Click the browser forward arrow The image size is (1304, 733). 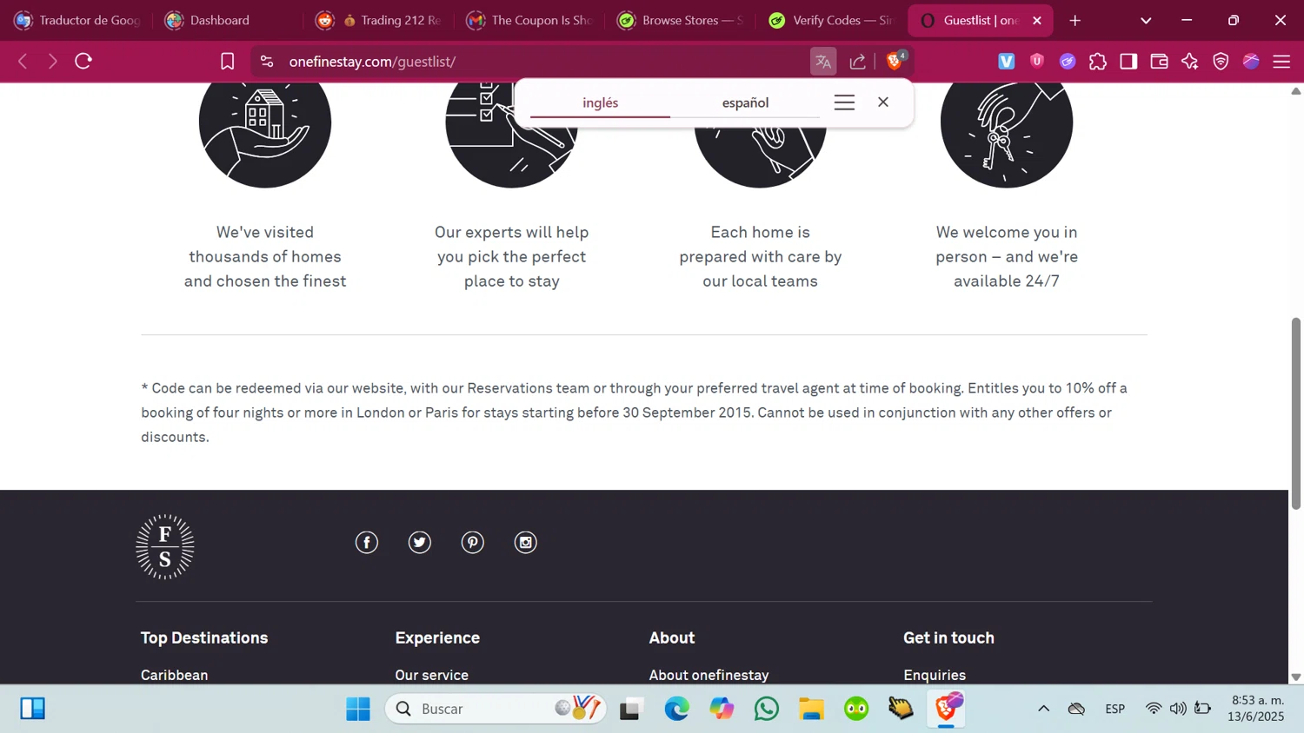(53, 62)
